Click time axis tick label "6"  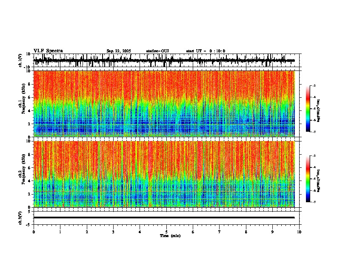[193, 232]
